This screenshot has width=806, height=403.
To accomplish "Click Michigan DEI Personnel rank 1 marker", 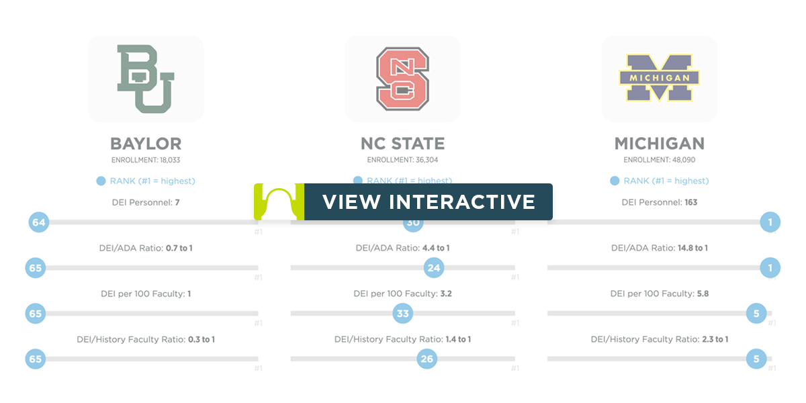I will click(x=770, y=222).
